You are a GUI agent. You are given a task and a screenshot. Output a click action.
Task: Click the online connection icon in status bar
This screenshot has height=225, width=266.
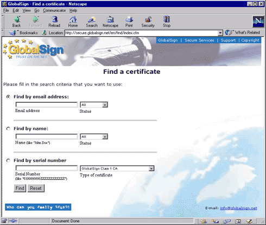pos(13,221)
